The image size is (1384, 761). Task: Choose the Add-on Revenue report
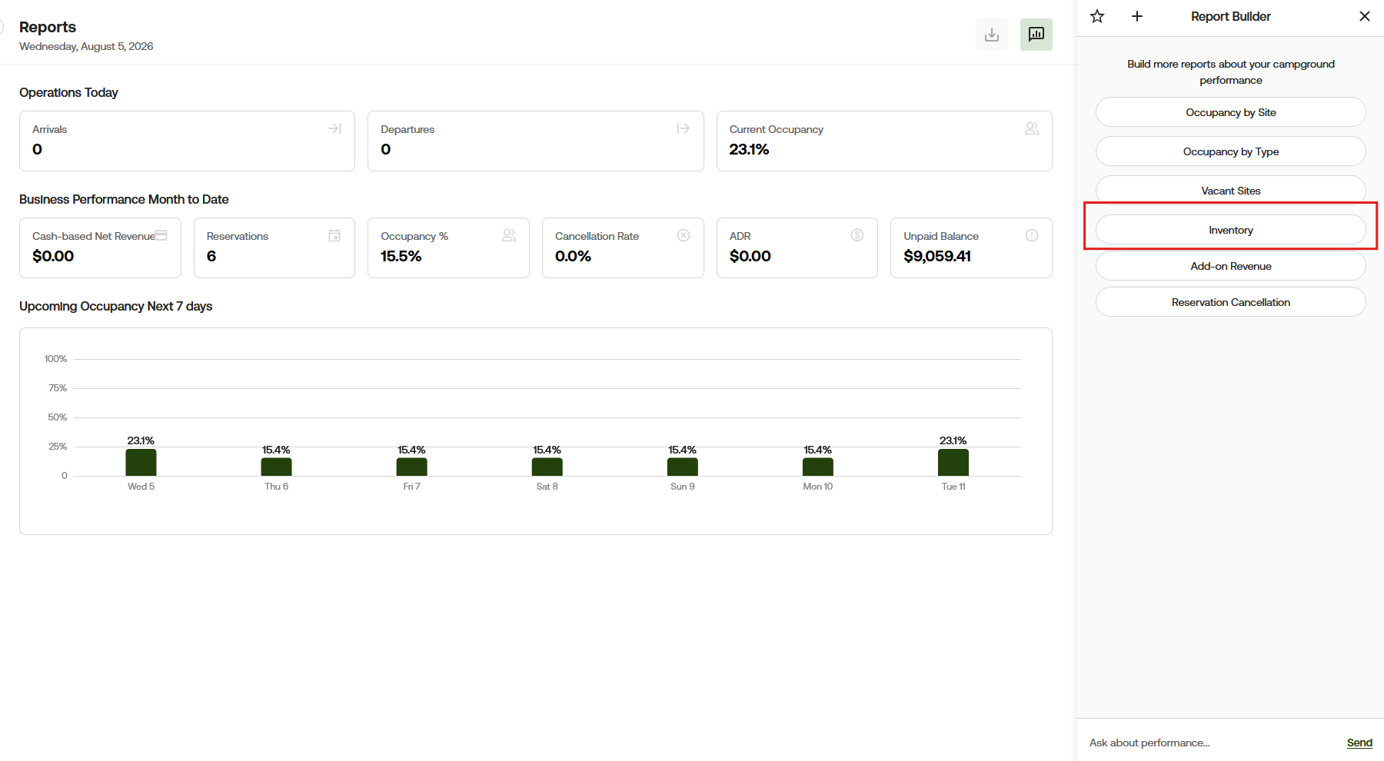coord(1230,266)
